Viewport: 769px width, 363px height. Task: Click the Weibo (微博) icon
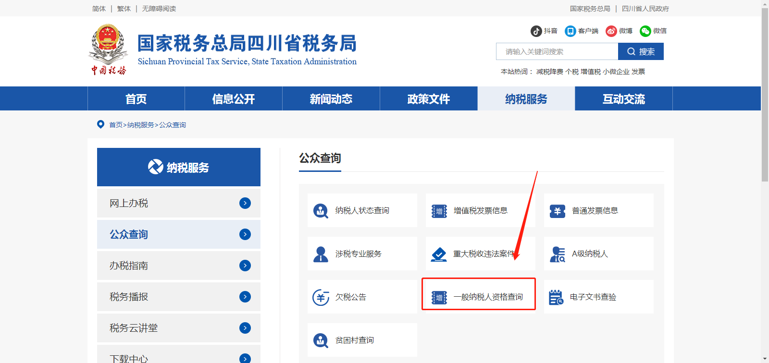611,31
